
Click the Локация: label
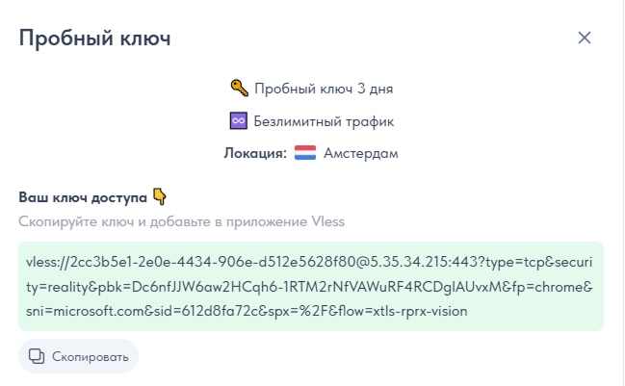[255, 153]
